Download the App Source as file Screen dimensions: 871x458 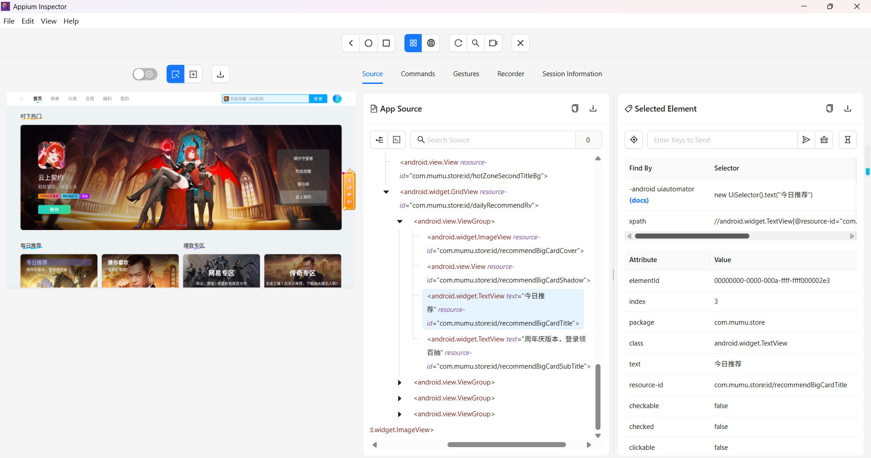593,108
